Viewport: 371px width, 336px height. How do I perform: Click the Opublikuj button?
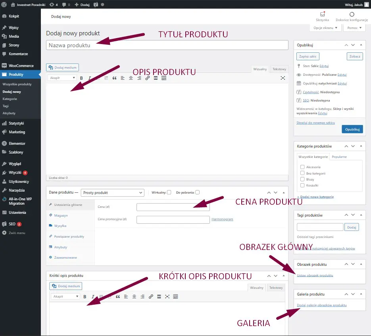[x=352, y=129]
